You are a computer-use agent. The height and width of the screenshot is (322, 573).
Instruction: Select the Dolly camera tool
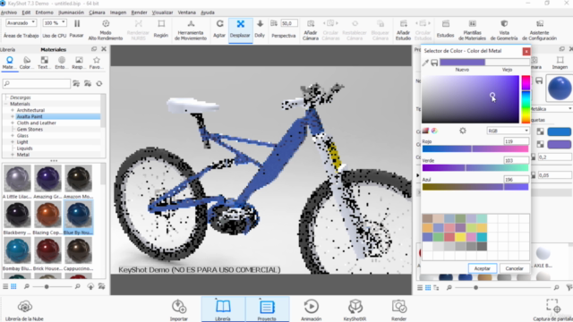(x=260, y=29)
